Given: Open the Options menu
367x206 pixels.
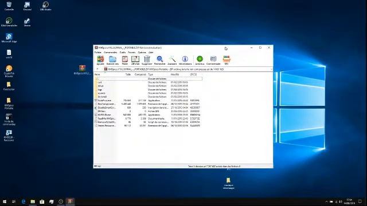Looking at the screenshot, I should pyautogui.click(x=142, y=52).
